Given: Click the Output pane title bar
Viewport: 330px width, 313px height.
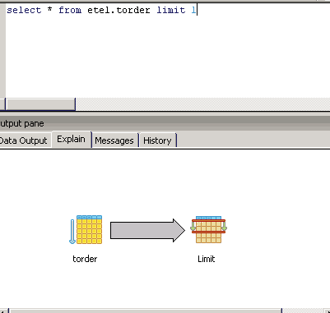Looking at the screenshot, I should pos(165,123).
